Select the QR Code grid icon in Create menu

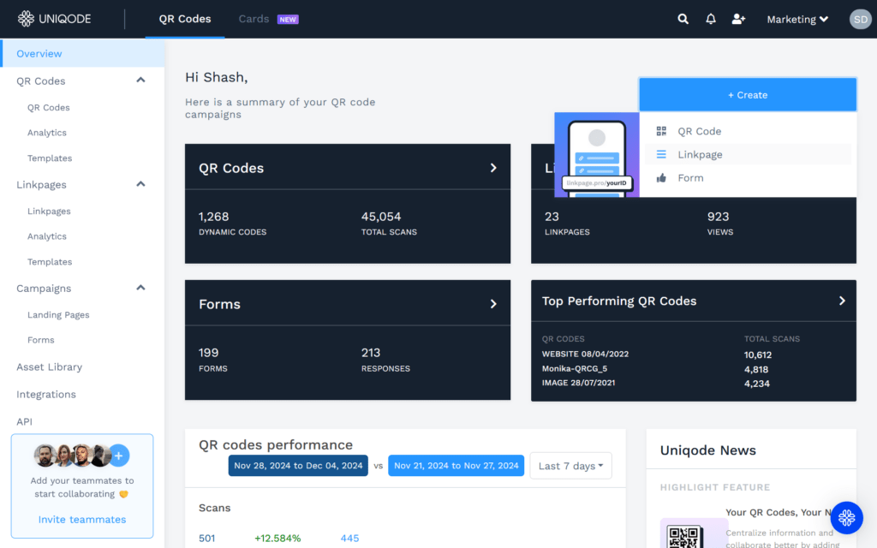[660, 131]
